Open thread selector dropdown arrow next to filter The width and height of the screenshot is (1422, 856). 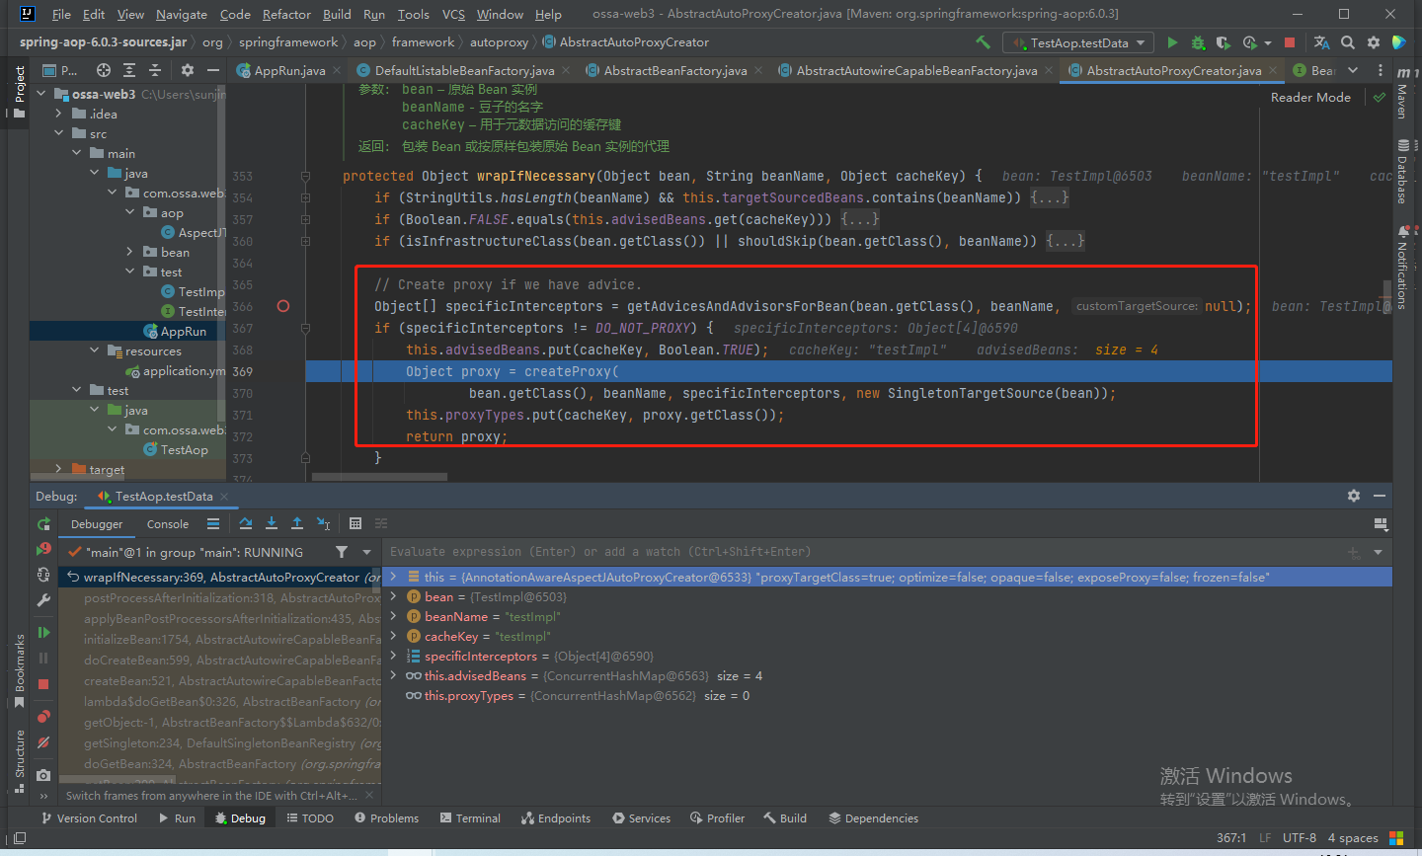(366, 552)
